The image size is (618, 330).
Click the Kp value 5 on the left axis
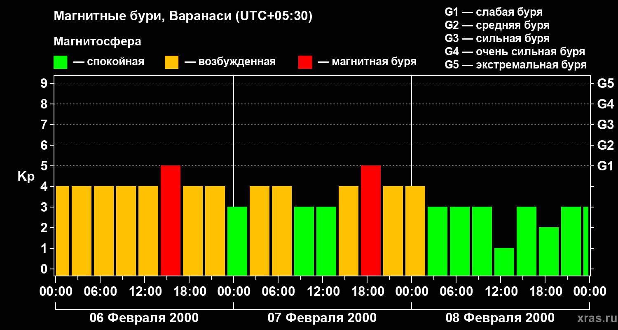click(44, 166)
